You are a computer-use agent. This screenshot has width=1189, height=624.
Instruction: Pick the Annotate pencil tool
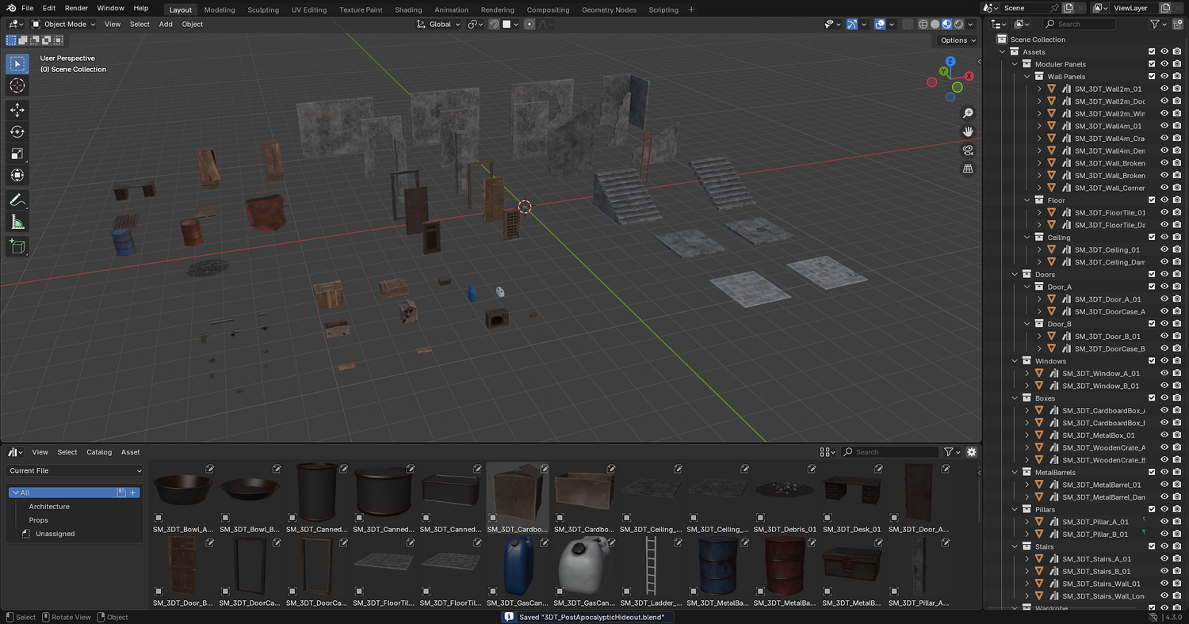pos(17,200)
